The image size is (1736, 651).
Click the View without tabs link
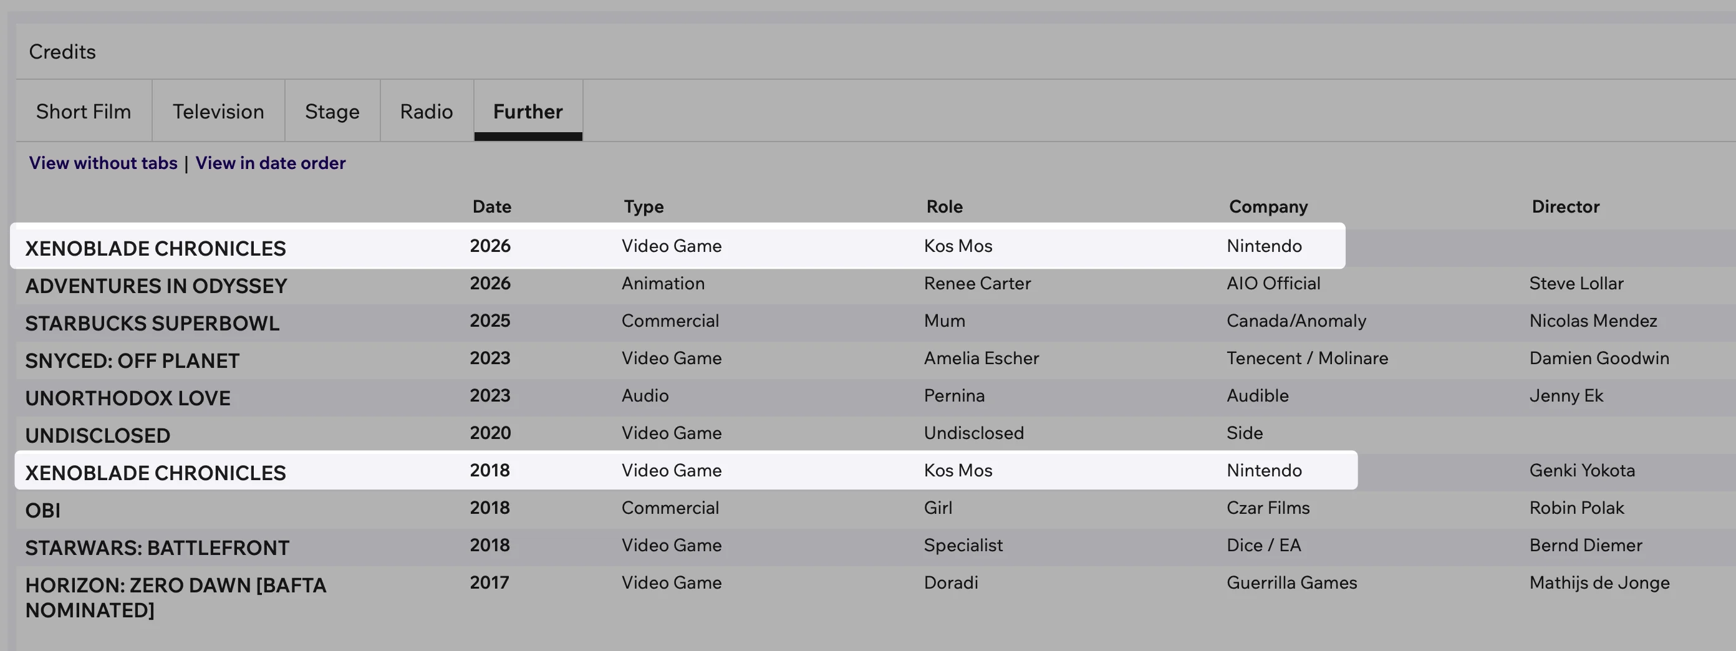tap(103, 163)
